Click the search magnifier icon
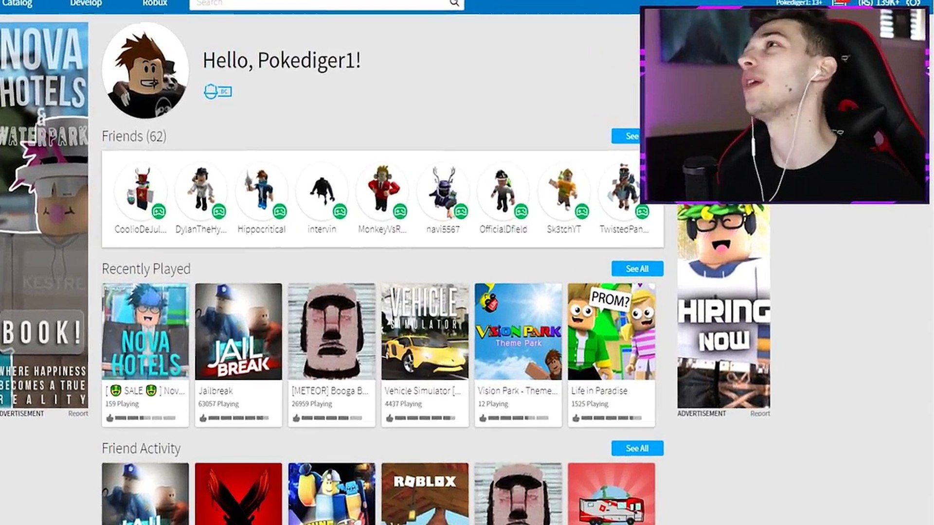Image resolution: width=934 pixels, height=525 pixels. (454, 3)
